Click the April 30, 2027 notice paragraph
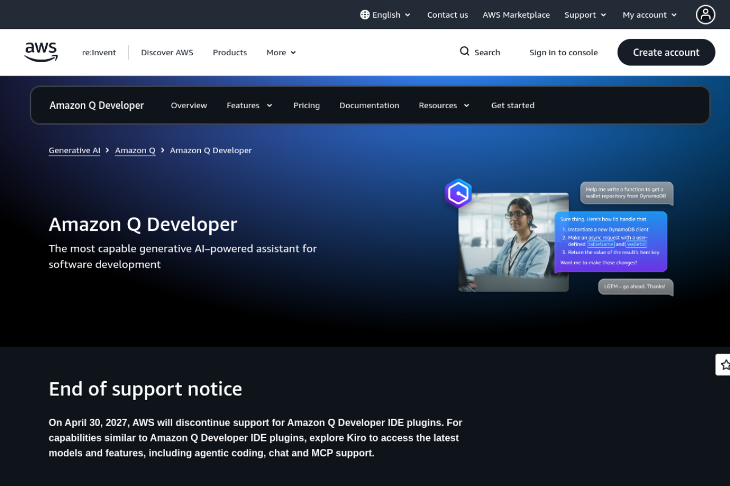730x486 pixels. click(x=255, y=438)
